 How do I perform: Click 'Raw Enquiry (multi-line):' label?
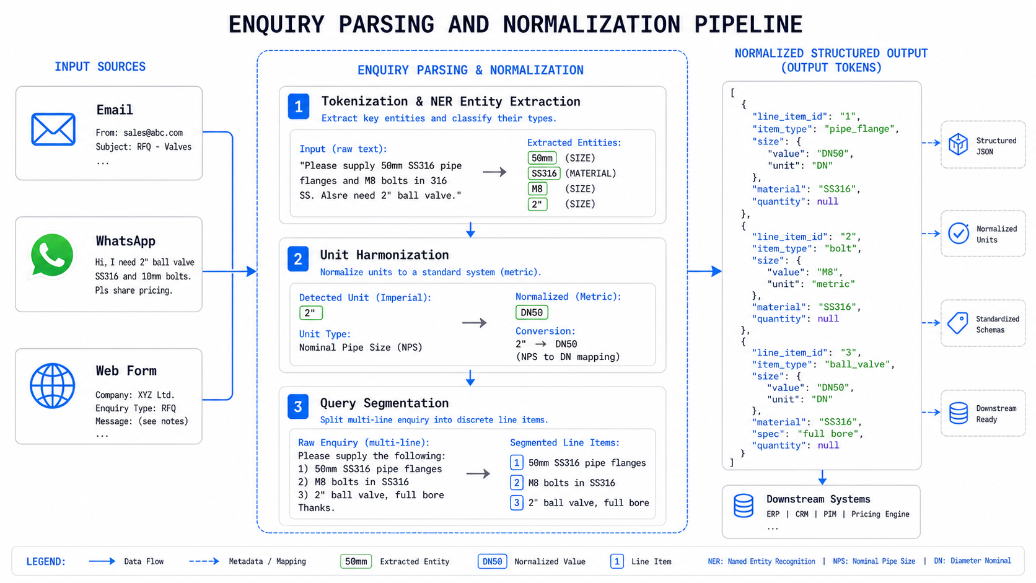tap(364, 442)
